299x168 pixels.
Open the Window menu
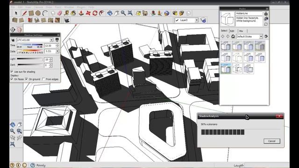coord(69,7)
